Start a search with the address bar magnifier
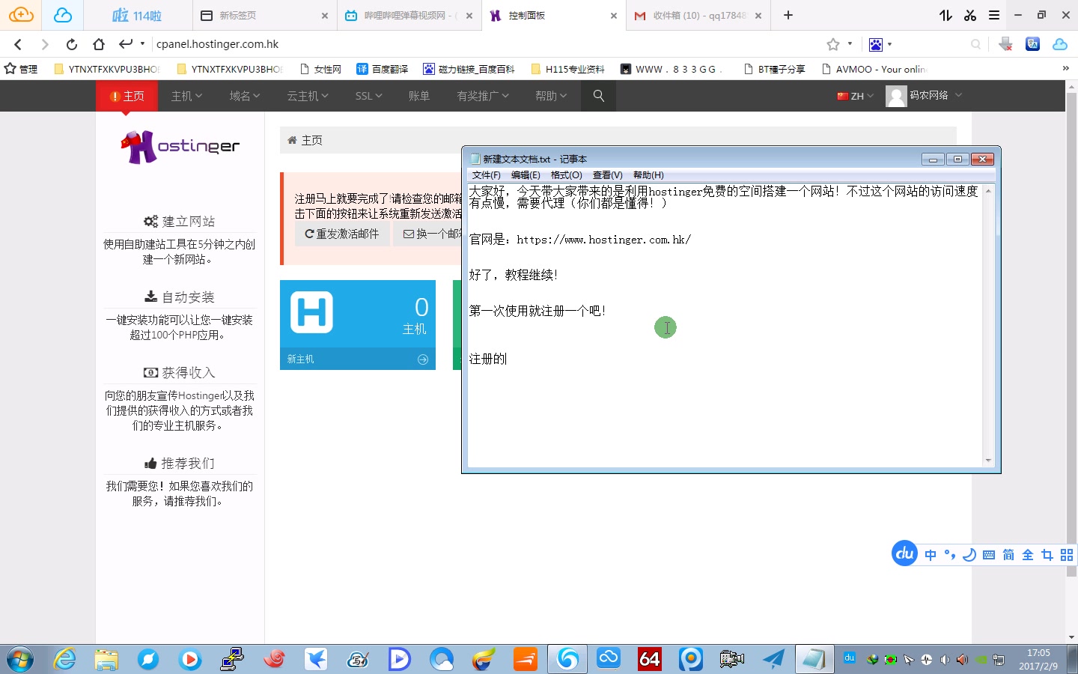This screenshot has height=674, width=1078. point(975,44)
